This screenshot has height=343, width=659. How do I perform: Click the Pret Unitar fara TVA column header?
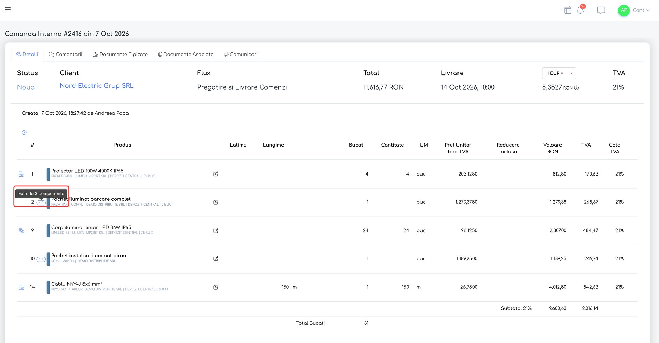458,148
